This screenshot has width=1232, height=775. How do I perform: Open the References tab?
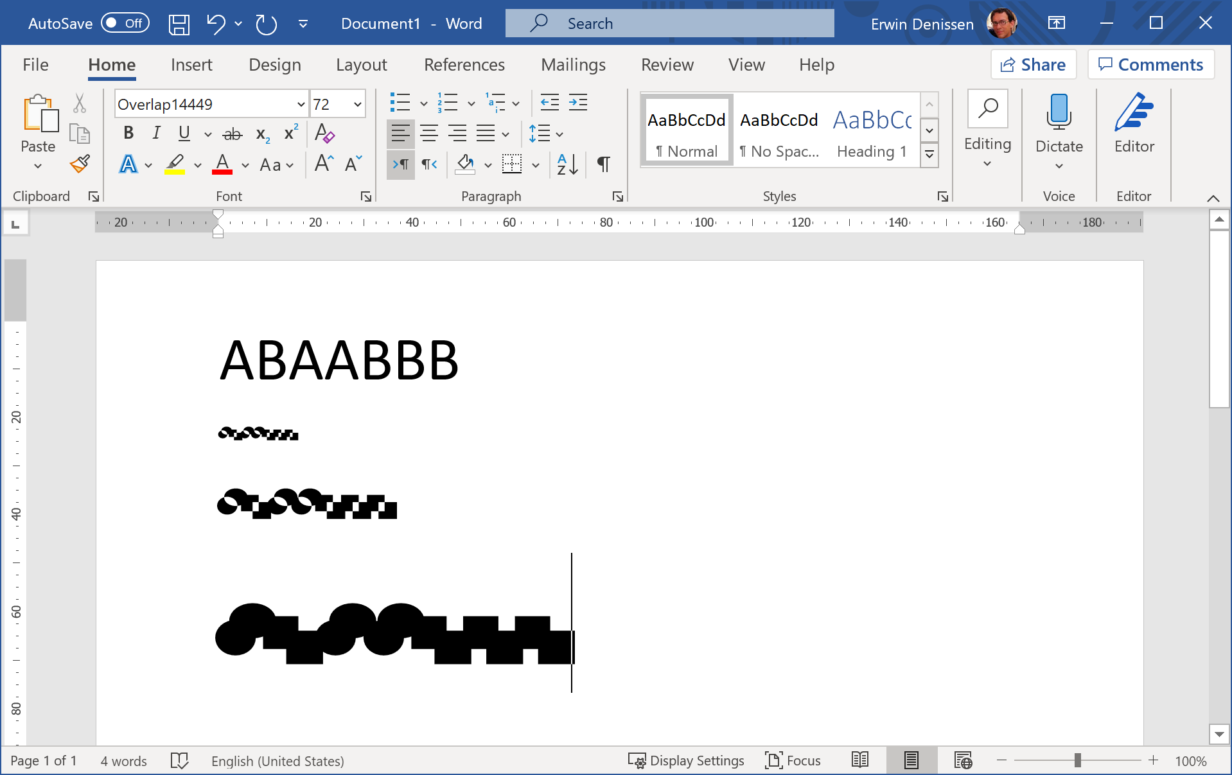pyautogui.click(x=464, y=65)
